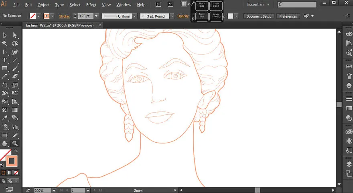Set paint mode to Color
353x193 pixels.
(x=3, y=173)
